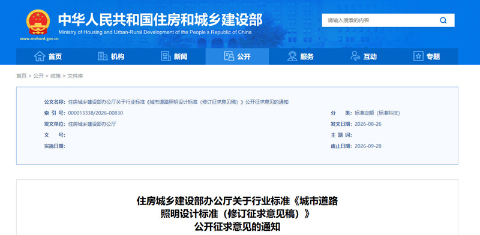
Task: Click the newspaper icon beside 新闻
Action: pyautogui.click(x=166, y=56)
